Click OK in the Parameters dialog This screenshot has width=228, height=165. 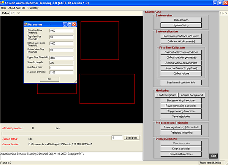click(50, 79)
